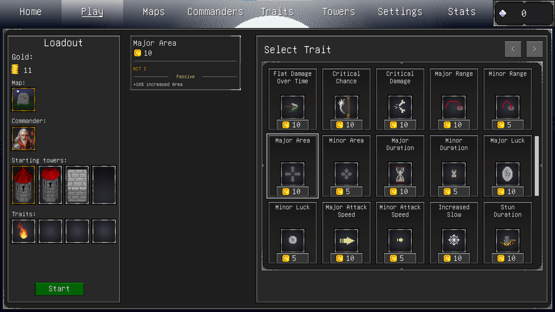Click the graveyard map thumbnail
Image resolution: width=555 pixels, height=312 pixels.
(23, 100)
